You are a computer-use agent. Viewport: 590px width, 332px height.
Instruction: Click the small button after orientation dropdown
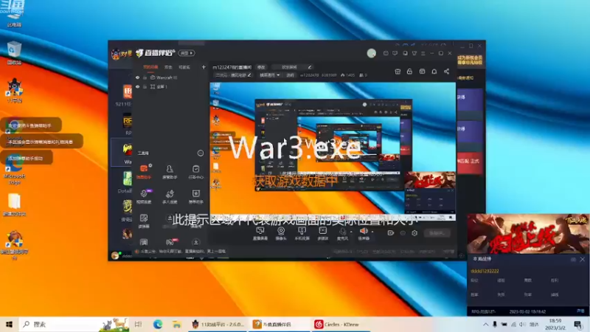[290, 75]
